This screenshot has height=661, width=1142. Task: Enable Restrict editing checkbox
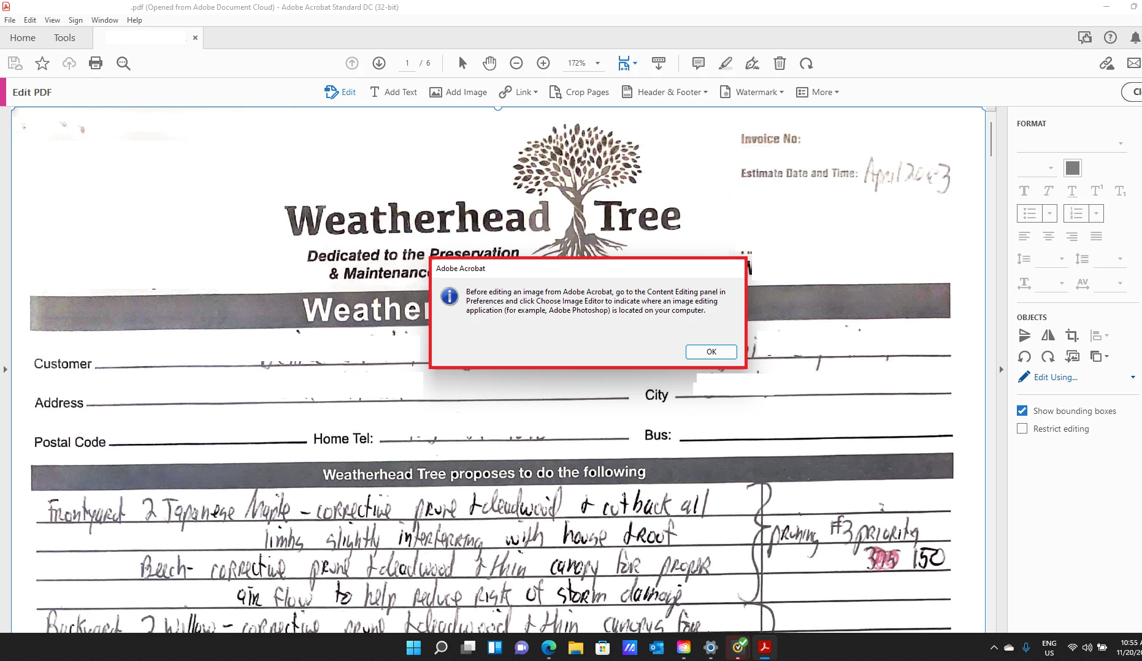pyautogui.click(x=1022, y=429)
